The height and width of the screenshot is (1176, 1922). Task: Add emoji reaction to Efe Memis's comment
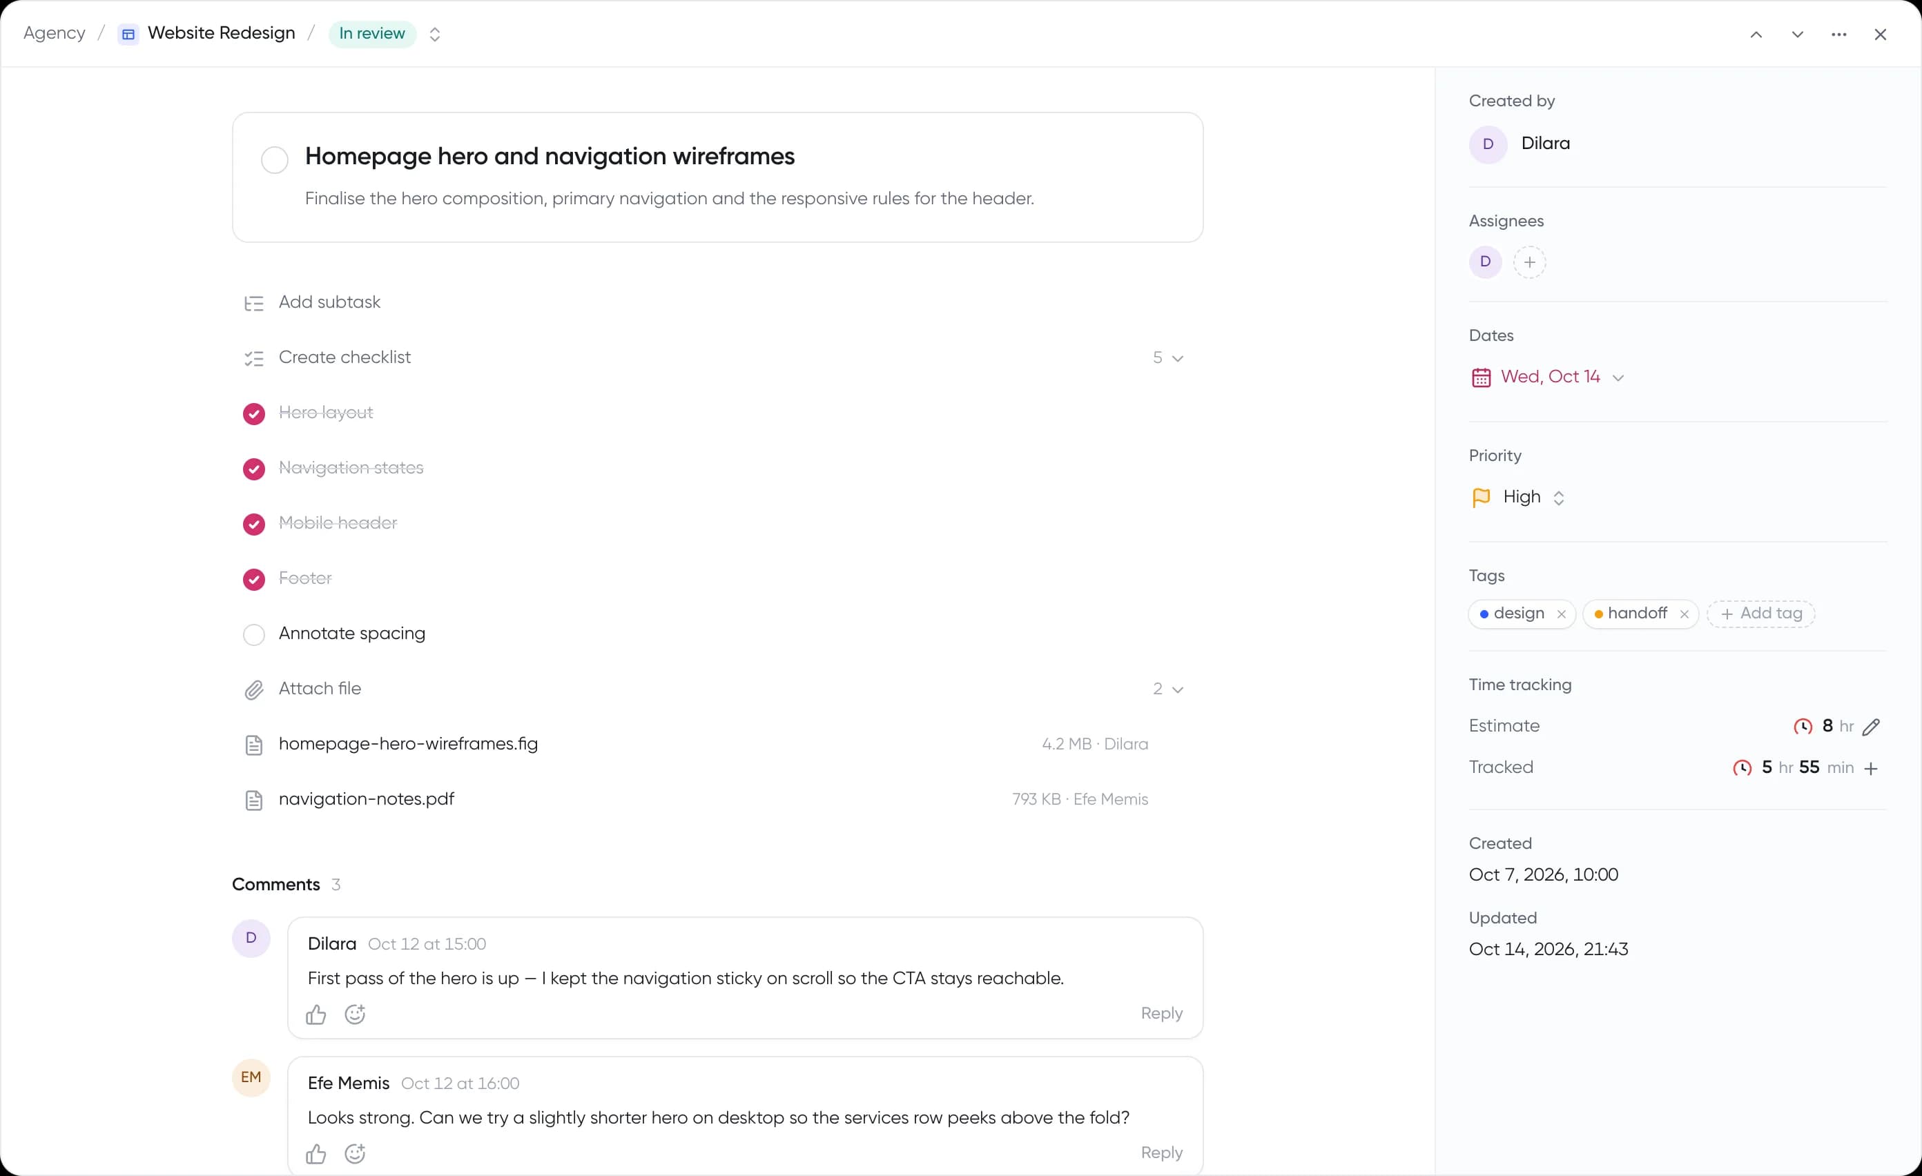pyautogui.click(x=355, y=1154)
